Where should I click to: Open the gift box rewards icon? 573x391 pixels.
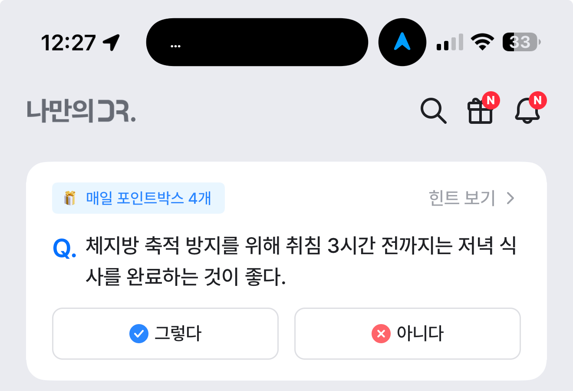[x=481, y=111]
